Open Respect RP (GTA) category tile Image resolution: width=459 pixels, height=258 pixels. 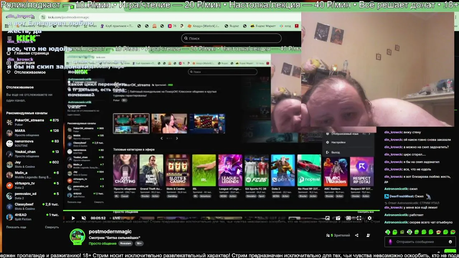[362, 171]
